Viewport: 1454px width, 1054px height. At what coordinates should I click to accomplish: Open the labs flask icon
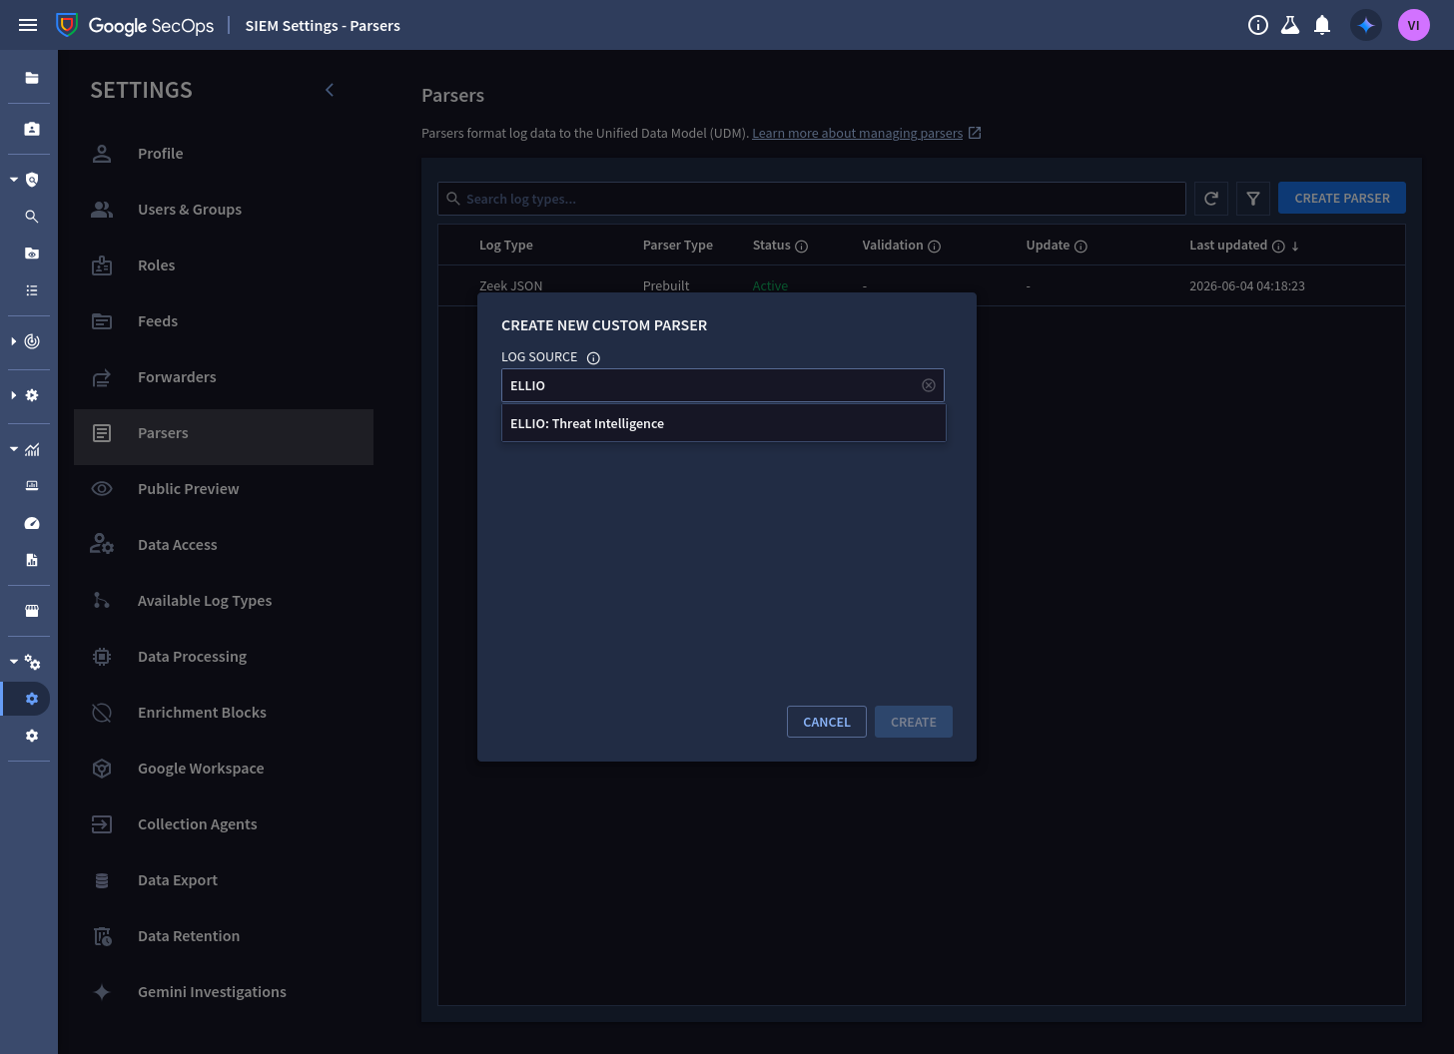pyautogui.click(x=1290, y=25)
